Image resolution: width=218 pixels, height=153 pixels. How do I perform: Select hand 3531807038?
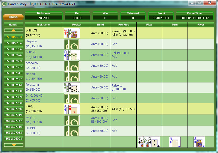pos(14,133)
